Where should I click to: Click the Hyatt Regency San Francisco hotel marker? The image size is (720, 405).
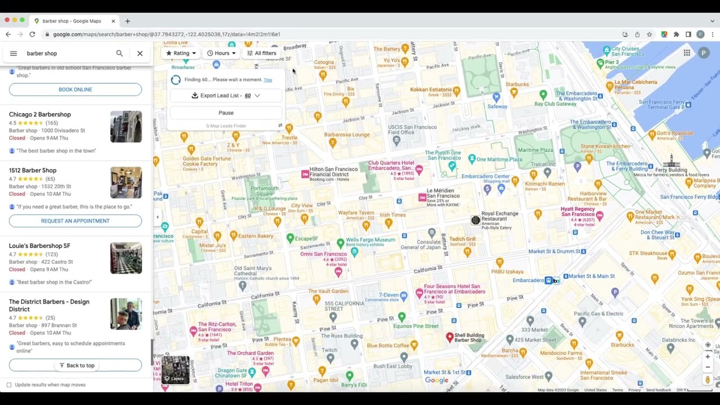point(600,216)
